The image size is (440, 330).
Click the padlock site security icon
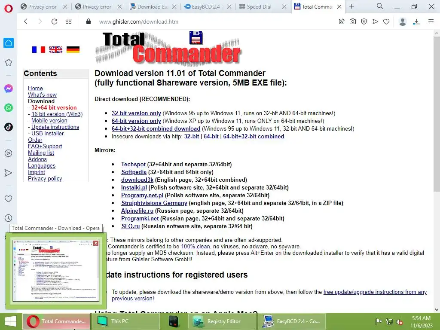[89, 21]
